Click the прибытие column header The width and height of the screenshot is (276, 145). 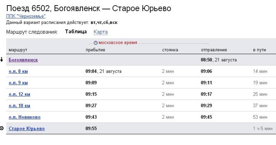[95, 50]
